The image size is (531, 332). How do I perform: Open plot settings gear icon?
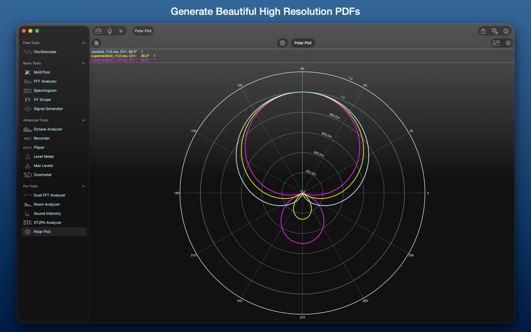(x=508, y=43)
